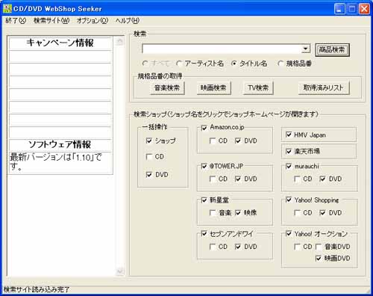Enable the 新星堂 音楽 checkbox
This screenshot has width=373, height=296.
pyautogui.click(x=213, y=213)
